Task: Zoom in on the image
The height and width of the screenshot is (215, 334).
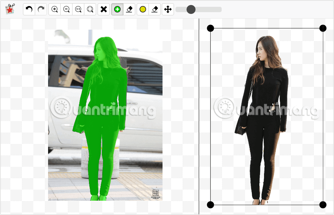Action: pyautogui.click(x=55, y=9)
